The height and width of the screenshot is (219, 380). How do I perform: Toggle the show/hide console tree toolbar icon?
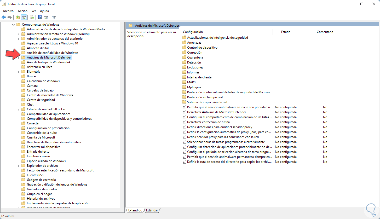pyautogui.click(x=24, y=18)
